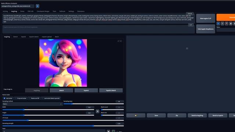Click the Sampling steps number box
The image size is (235, 132).
120,102
